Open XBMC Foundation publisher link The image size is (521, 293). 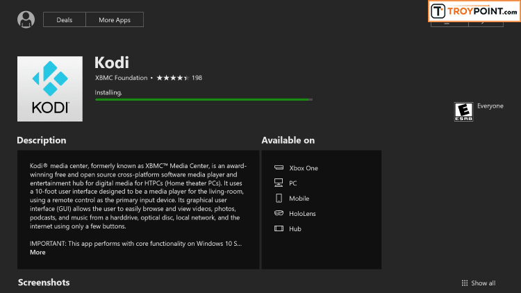(122, 78)
